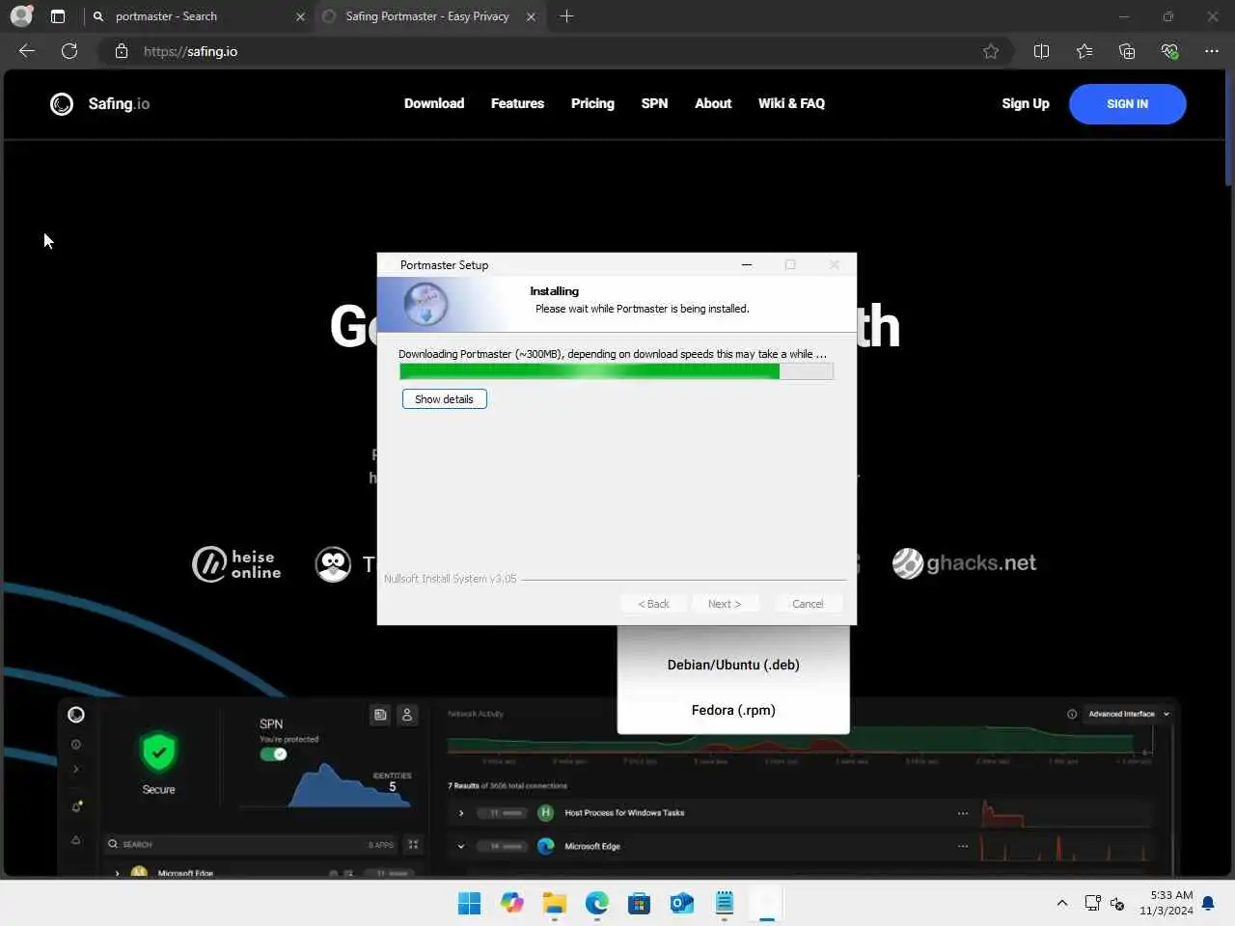The image size is (1235, 926).
Task: Open the About menu item
Action: coord(713,103)
